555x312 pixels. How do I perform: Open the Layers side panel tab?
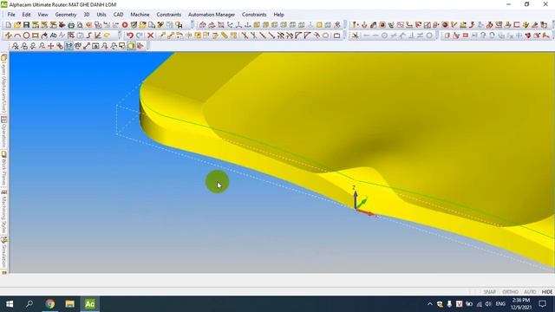tap(3, 83)
